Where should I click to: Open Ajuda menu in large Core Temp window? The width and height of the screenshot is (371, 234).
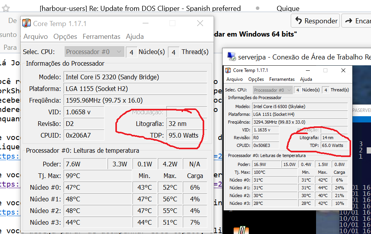pyautogui.click(x=134, y=37)
